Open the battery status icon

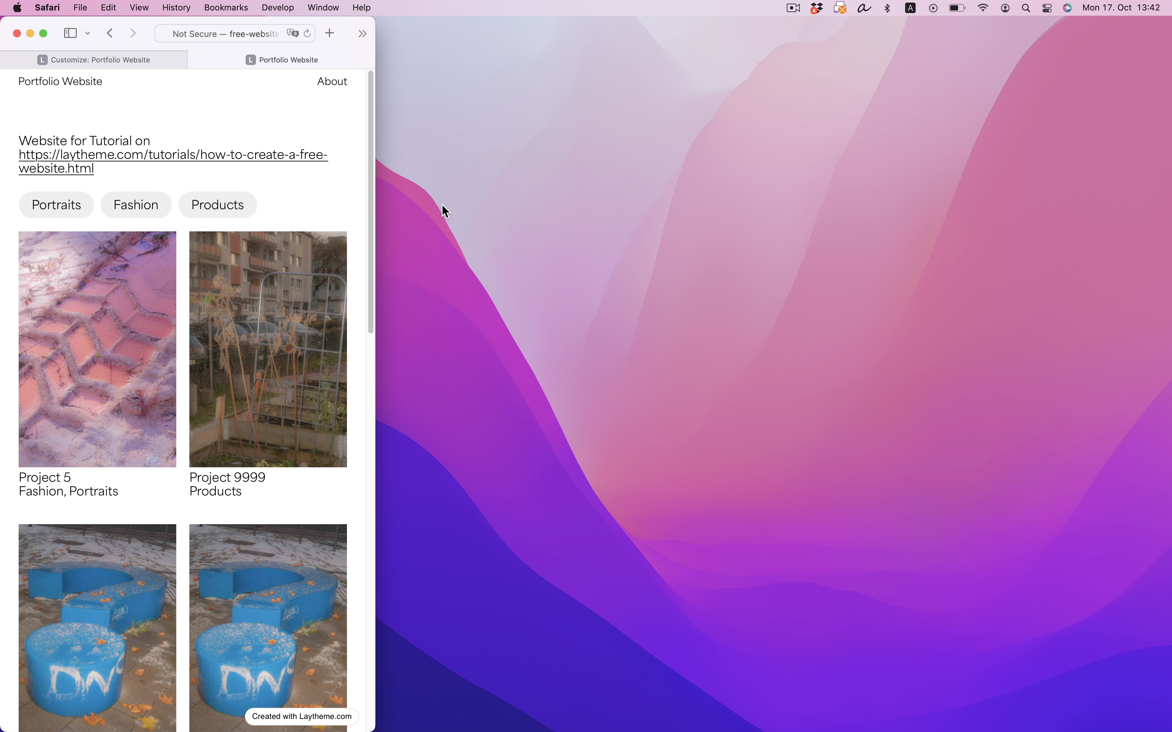click(957, 8)
